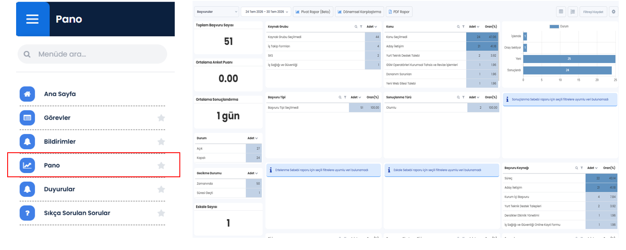
Task: Click the Duyurular bell icon
Action: pos(27,189)
